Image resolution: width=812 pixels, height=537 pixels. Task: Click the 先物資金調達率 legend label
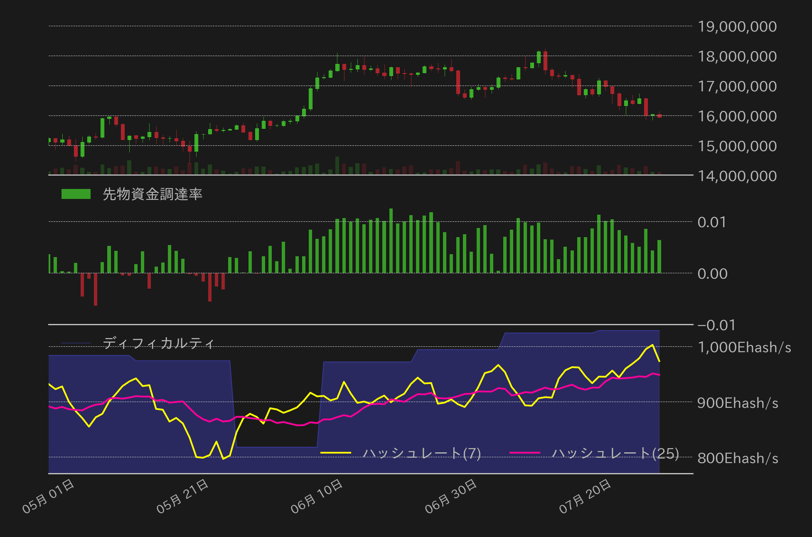point(152,194)
